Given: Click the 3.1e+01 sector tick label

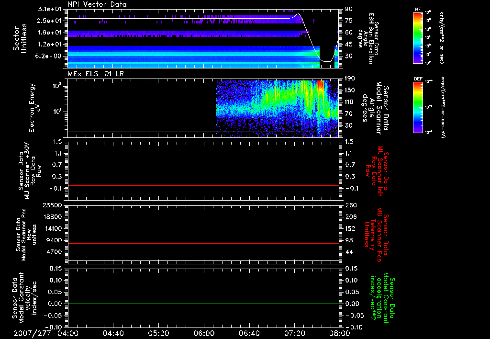Looking at the screenshot, I should 50,9.
